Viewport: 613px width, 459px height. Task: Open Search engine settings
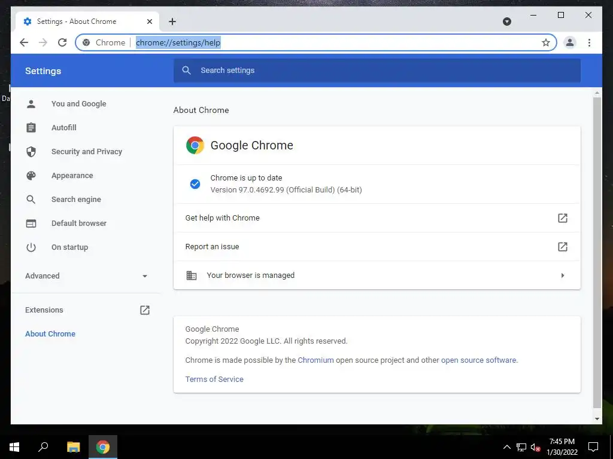(x=76, y=200)
